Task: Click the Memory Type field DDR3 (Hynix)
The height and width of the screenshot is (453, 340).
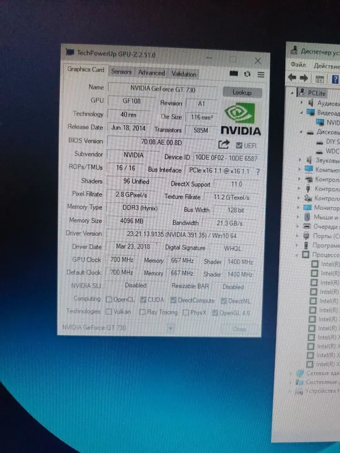Action: click(139, 208)
